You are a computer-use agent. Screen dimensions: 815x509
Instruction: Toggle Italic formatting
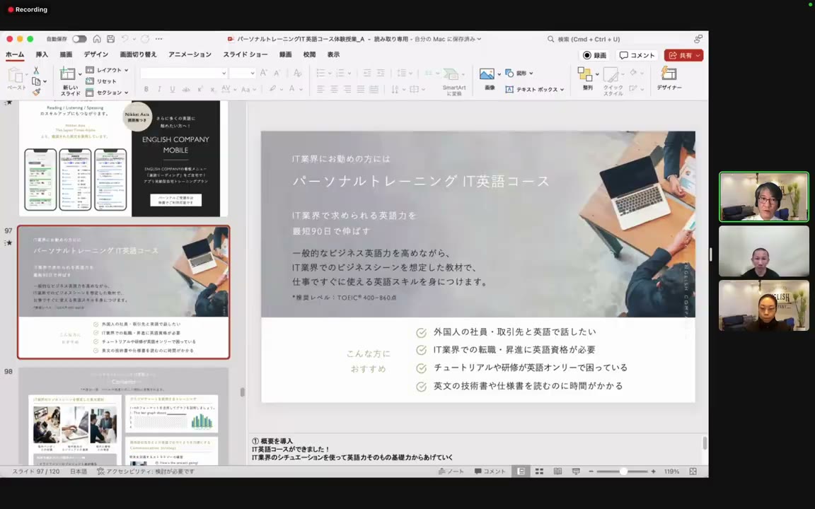159,89
